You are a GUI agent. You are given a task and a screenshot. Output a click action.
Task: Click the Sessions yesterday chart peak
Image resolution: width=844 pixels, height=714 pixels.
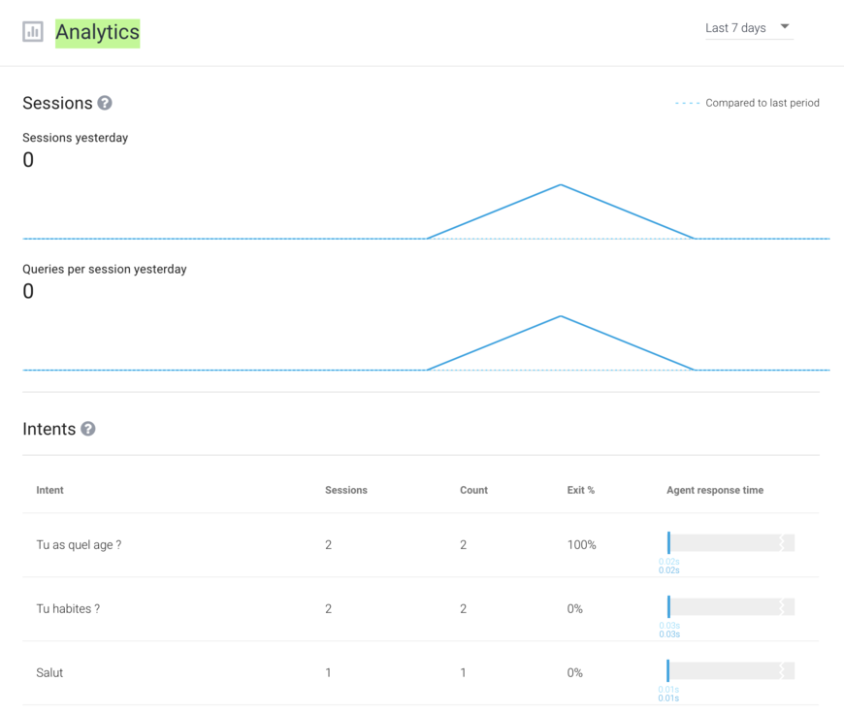[560, 184]
